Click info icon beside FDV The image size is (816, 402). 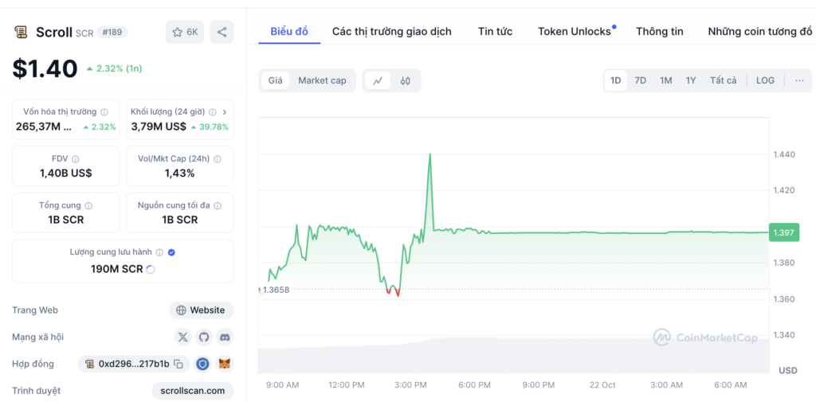(x=76, y=159)
